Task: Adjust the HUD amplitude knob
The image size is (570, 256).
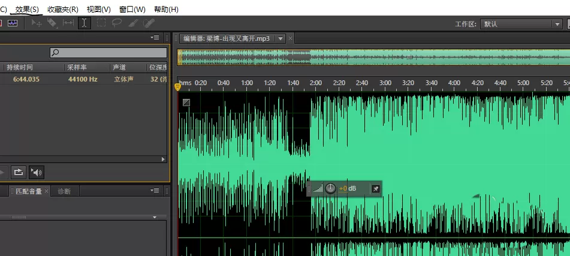Action: (330, 188)
